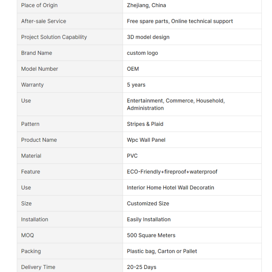Select the "5 years" warranty value

(x=136, y=85)
